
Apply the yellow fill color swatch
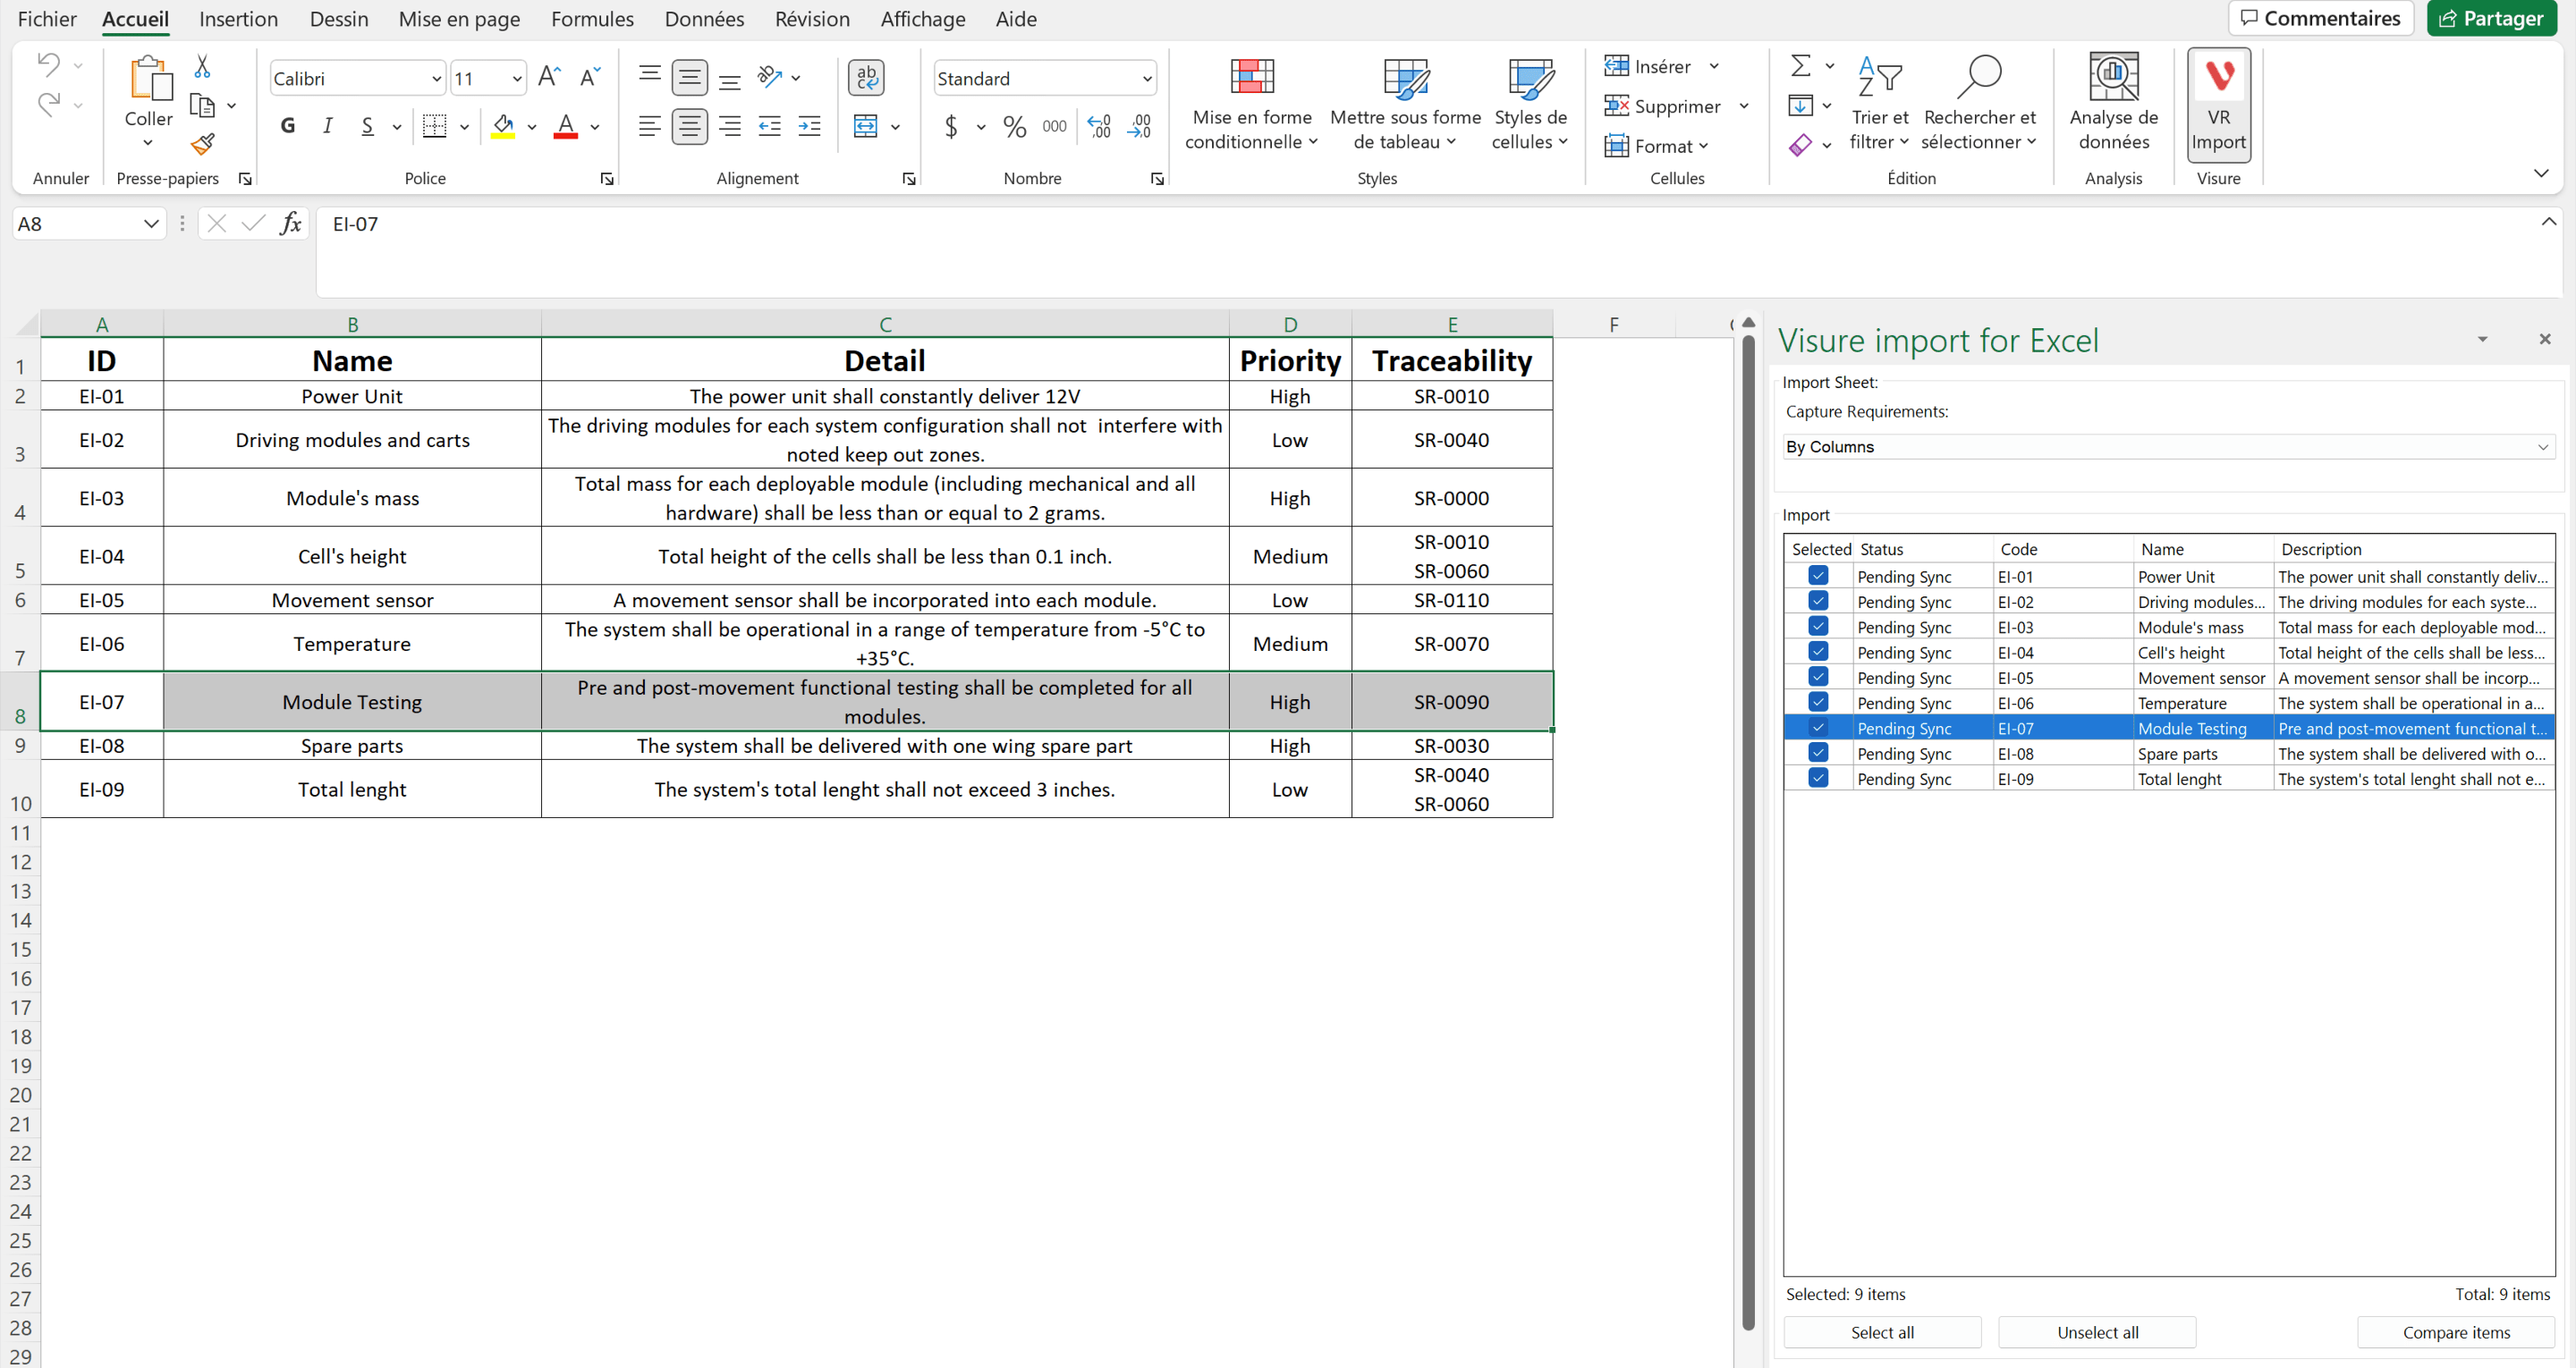tap(503, 127)
